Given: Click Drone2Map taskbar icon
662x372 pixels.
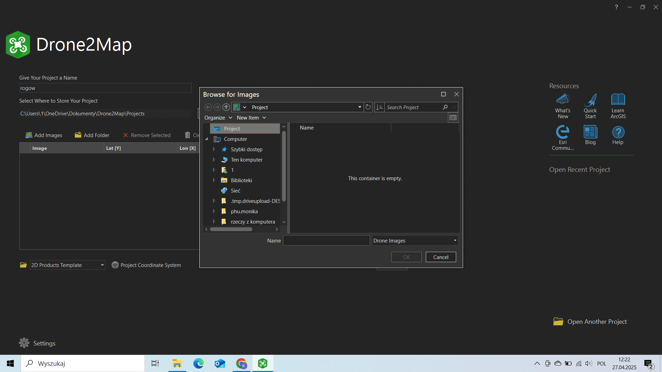Looking at the screenshot, I should [x=263, y=363].
